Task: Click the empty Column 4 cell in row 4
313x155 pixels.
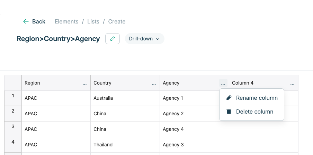Action: 264,145
